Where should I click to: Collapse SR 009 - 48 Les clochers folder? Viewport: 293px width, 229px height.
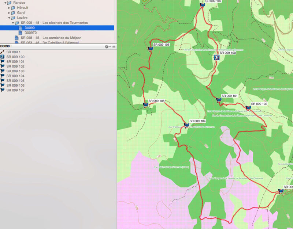[13, 23]
